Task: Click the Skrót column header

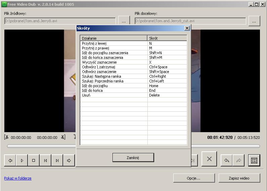Action: tap(167, 38)
